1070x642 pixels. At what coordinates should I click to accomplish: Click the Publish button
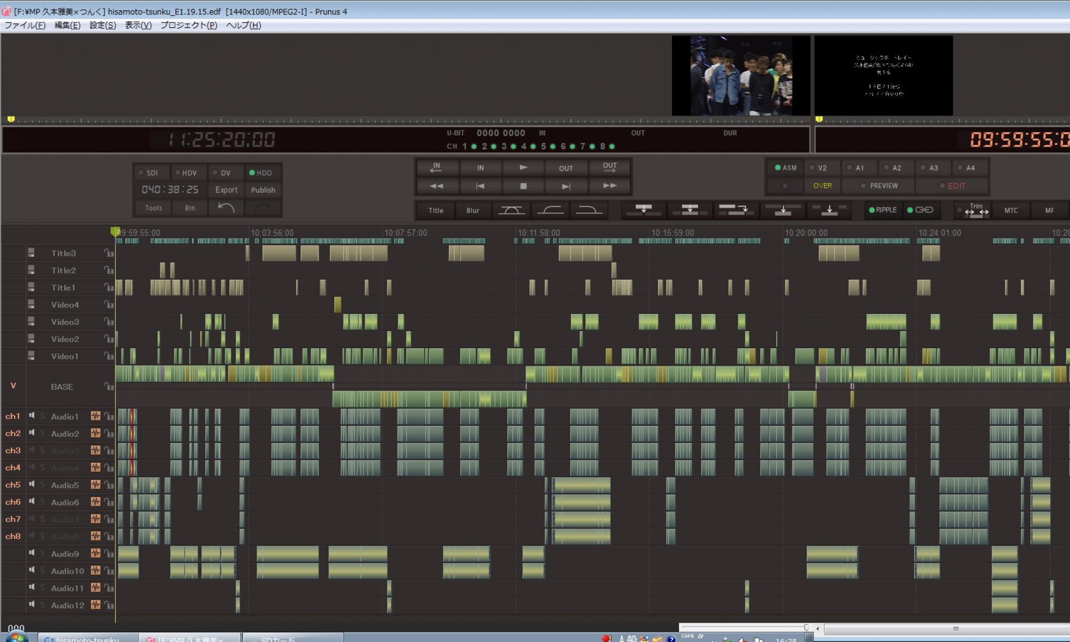pyautogui.click(x=263, y=190)
